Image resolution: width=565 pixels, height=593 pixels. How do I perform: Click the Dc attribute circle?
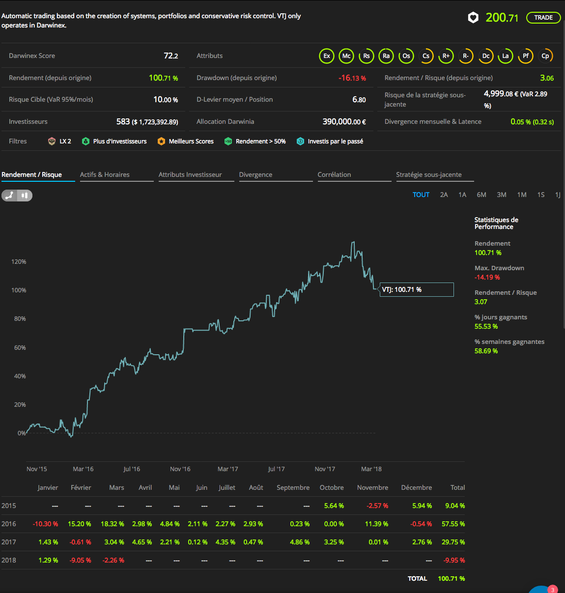click(486, 56)
